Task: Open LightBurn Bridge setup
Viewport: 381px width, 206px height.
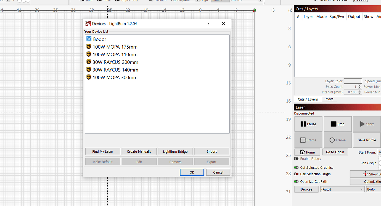Action: click(175, 151)
